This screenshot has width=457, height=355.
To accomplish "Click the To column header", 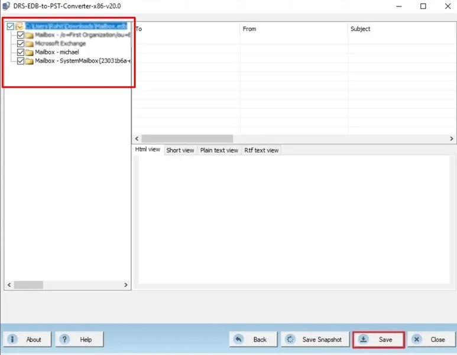I will (187, 29).
